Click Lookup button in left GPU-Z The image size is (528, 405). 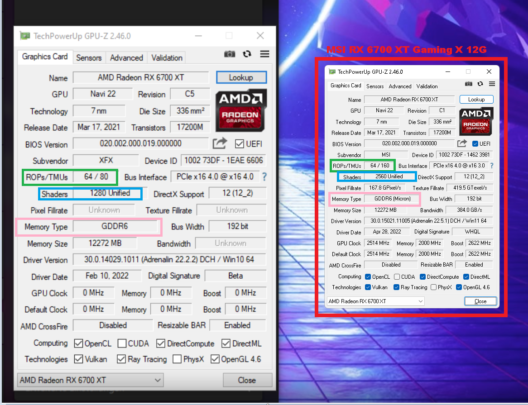[x=241, y=77]
